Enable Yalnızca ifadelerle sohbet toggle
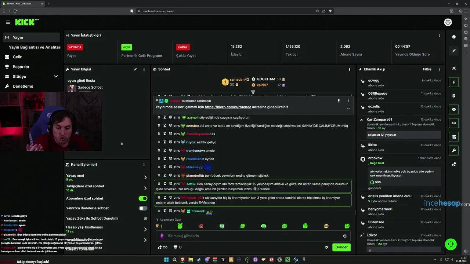 (143, 208)
